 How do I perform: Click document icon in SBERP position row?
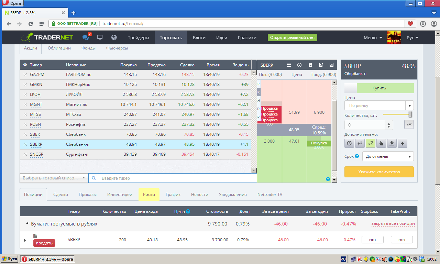[x=35, y=236]
